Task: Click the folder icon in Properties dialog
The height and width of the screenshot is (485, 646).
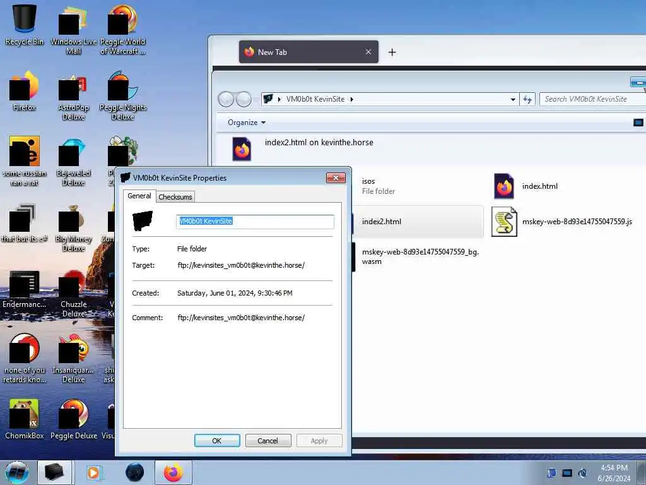Action: pyautogui.click(x=143, y=221)
